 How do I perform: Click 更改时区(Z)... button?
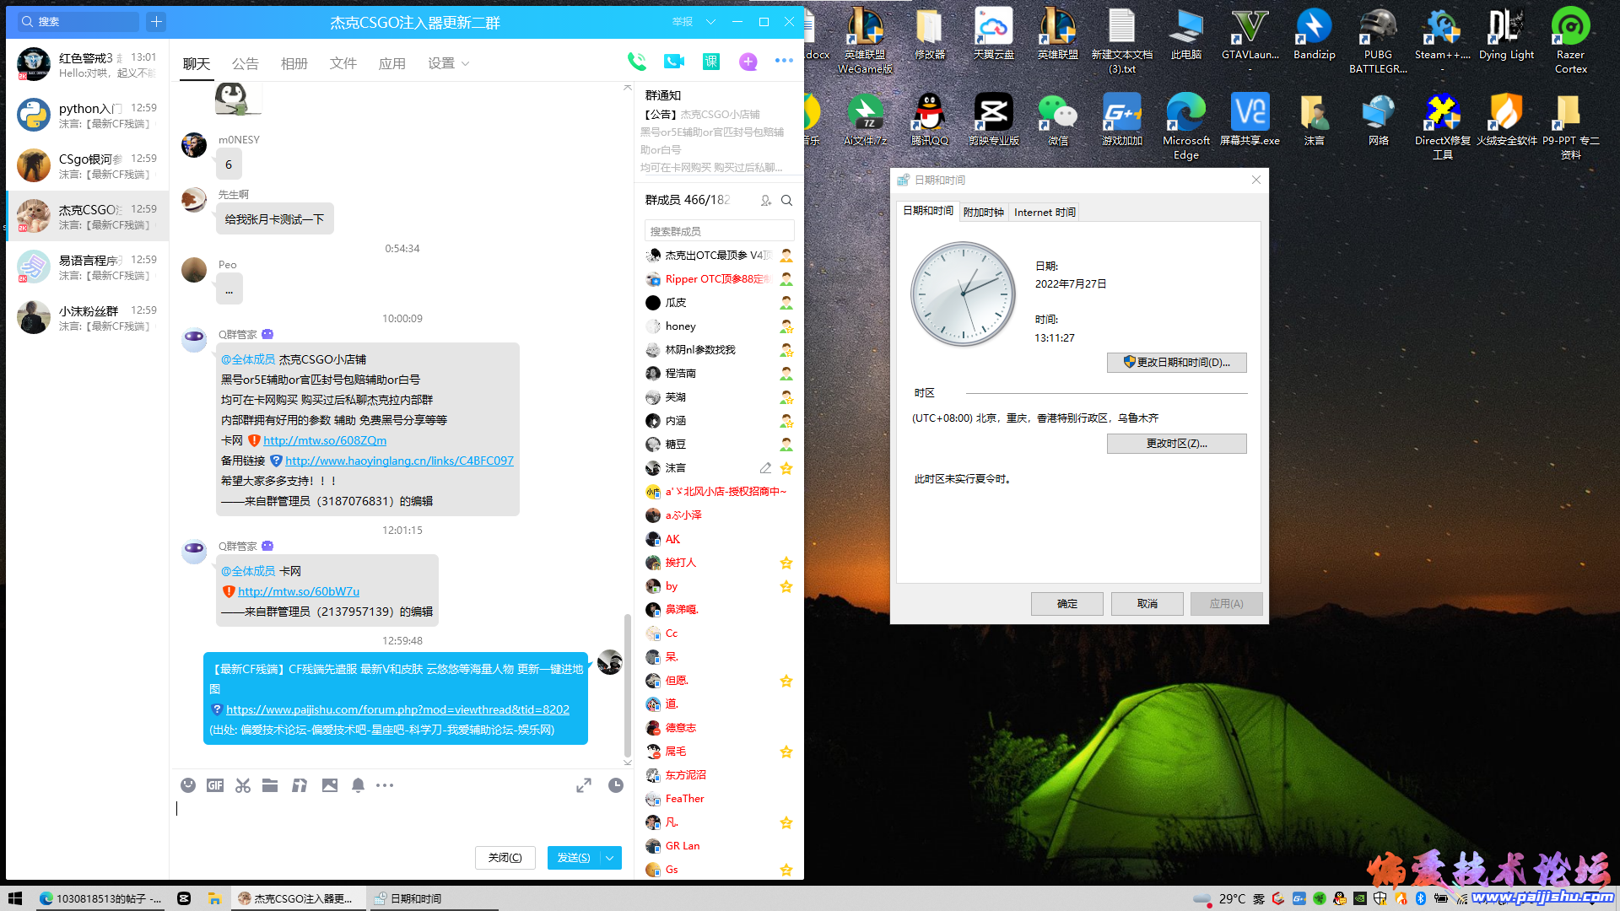click(1176, 444)
